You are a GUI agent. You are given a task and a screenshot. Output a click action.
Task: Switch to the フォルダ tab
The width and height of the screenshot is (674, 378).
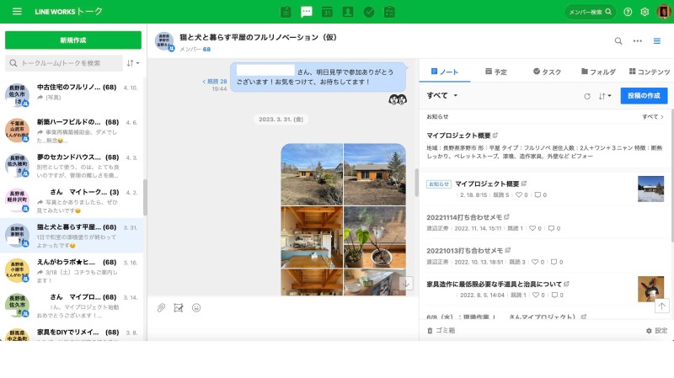click(x=597, y=72)
